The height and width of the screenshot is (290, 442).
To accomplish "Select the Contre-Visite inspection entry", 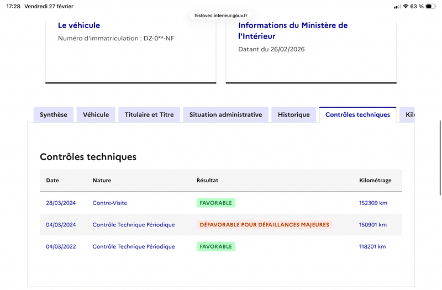I will (x=110, y=203).
